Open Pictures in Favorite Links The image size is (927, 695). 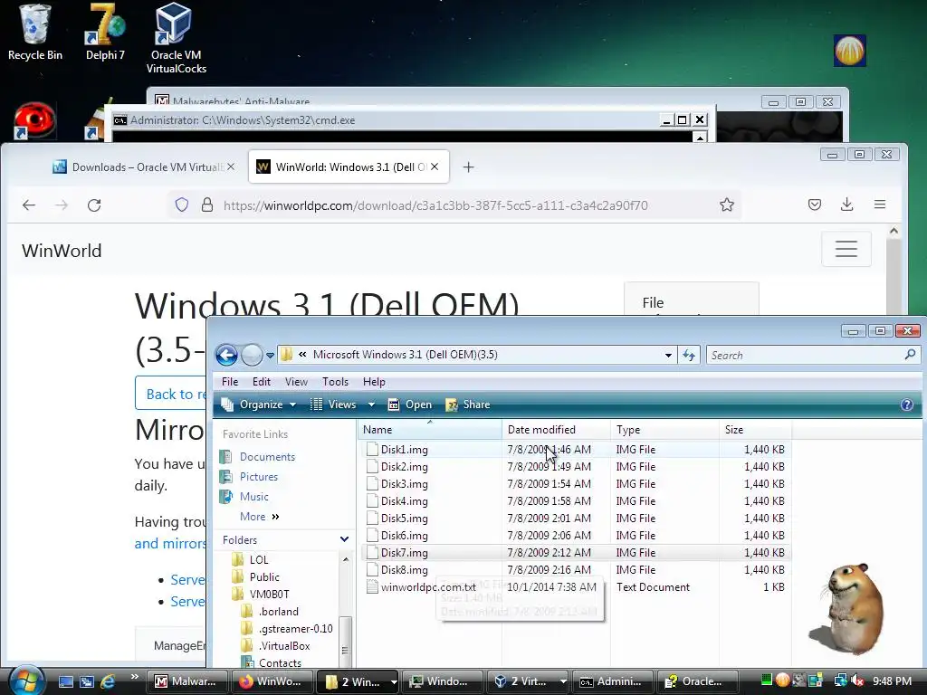(258, 477)
